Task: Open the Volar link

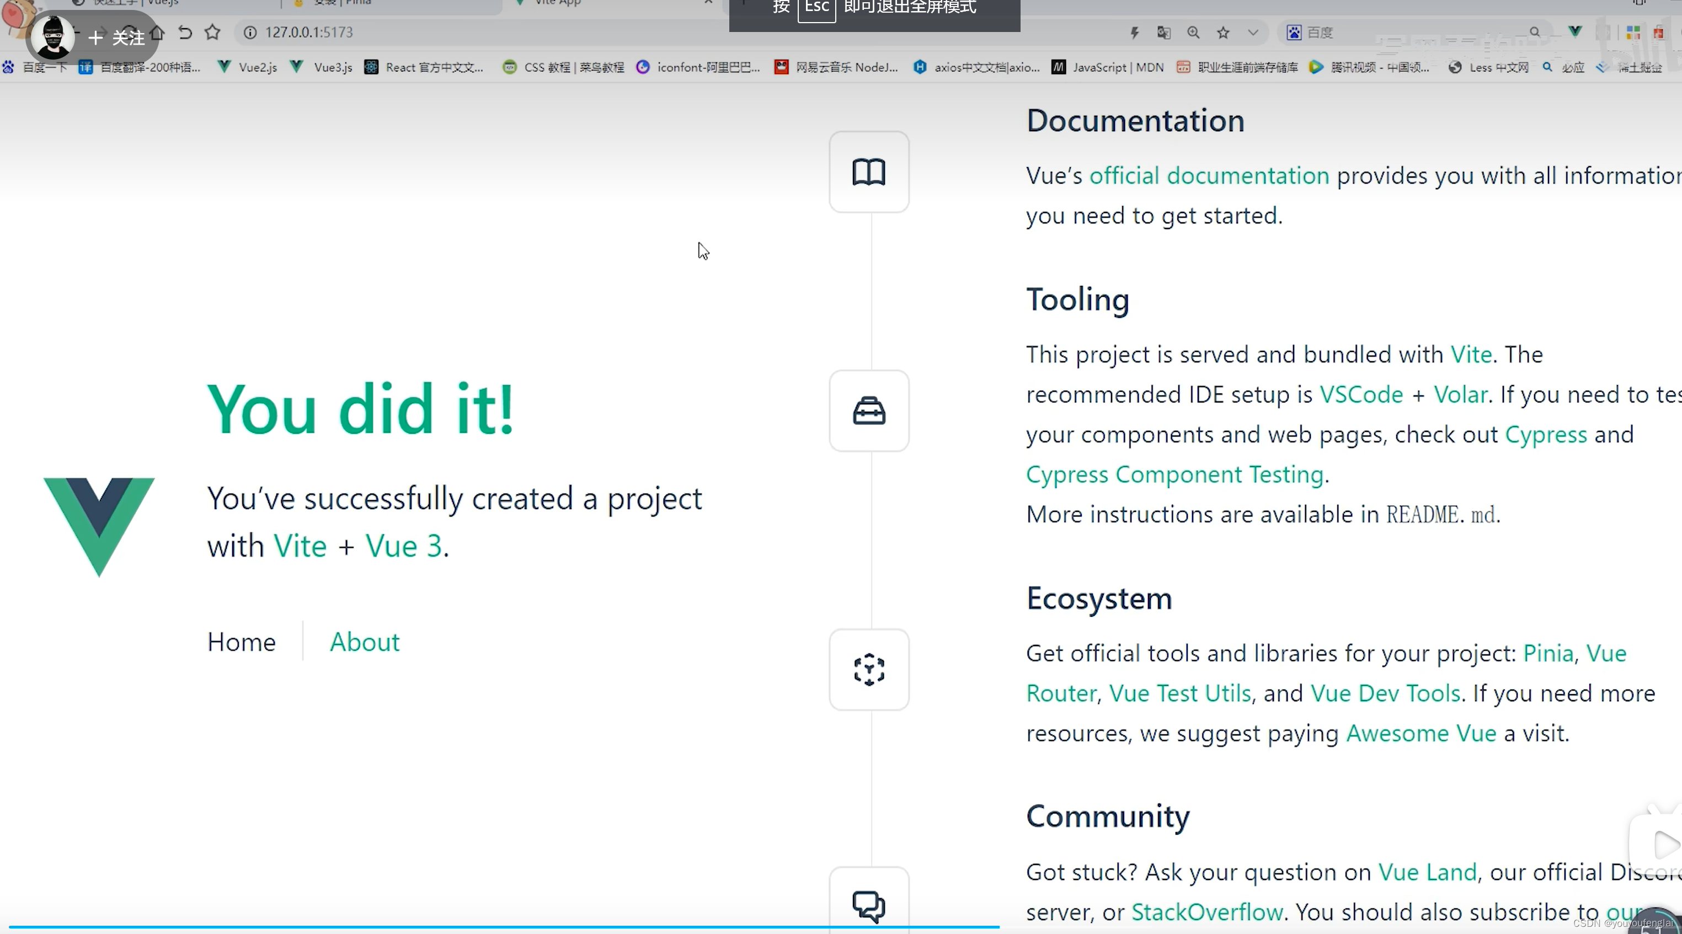Action: point(1461,394)
